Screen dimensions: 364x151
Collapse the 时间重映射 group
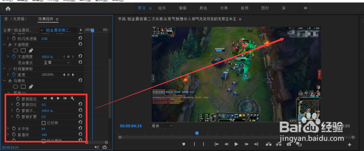click(x=5, y=69)
